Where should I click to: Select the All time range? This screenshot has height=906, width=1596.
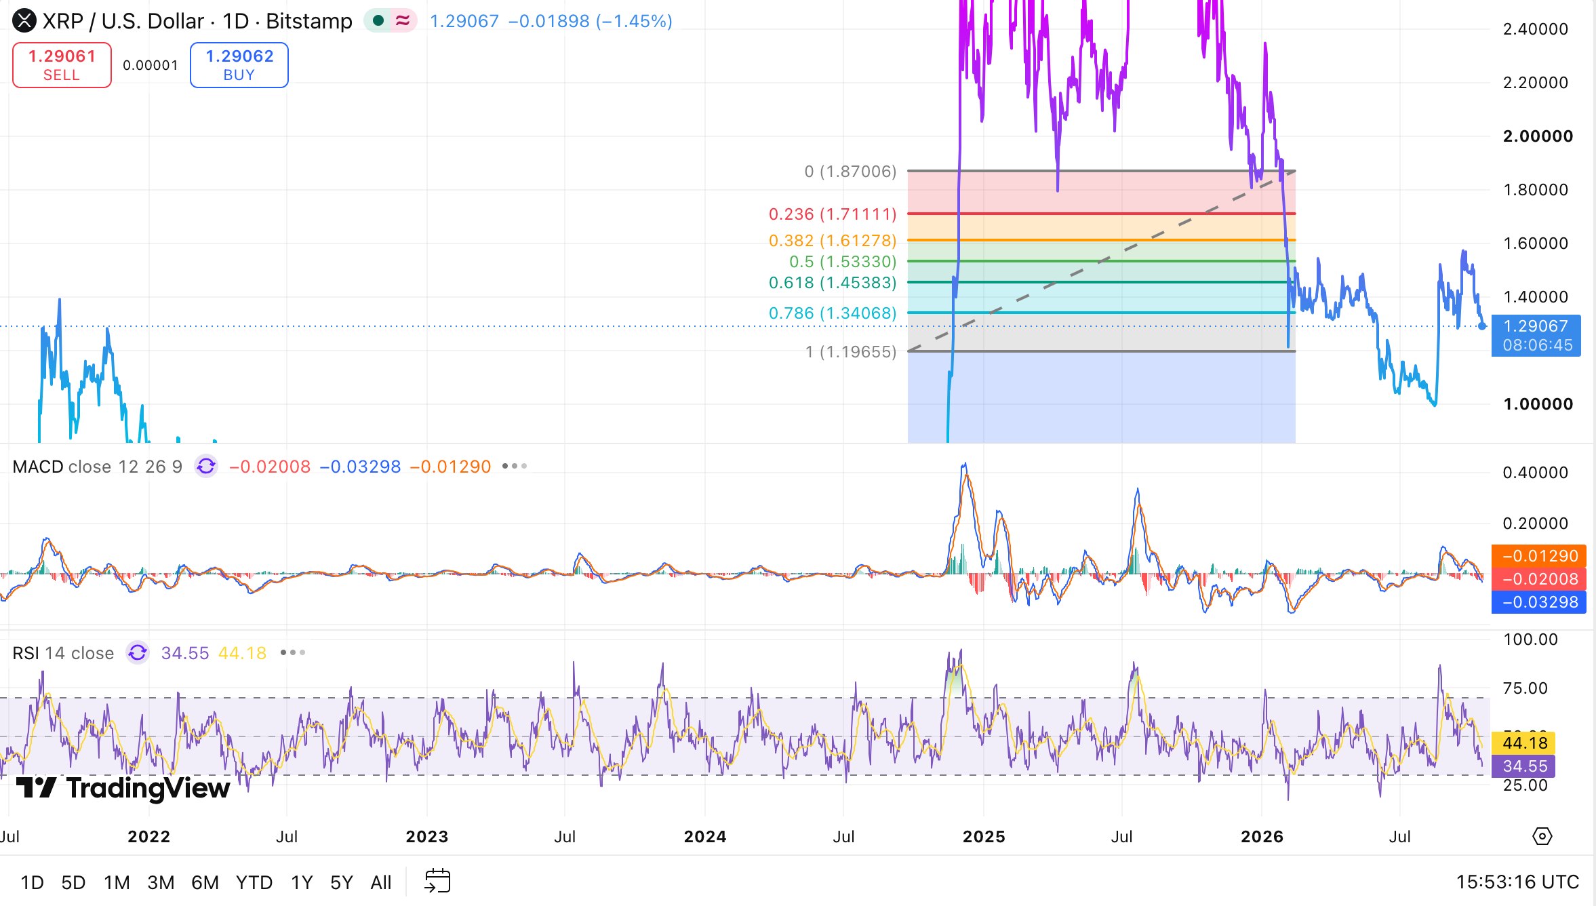(x=381, y=882)
